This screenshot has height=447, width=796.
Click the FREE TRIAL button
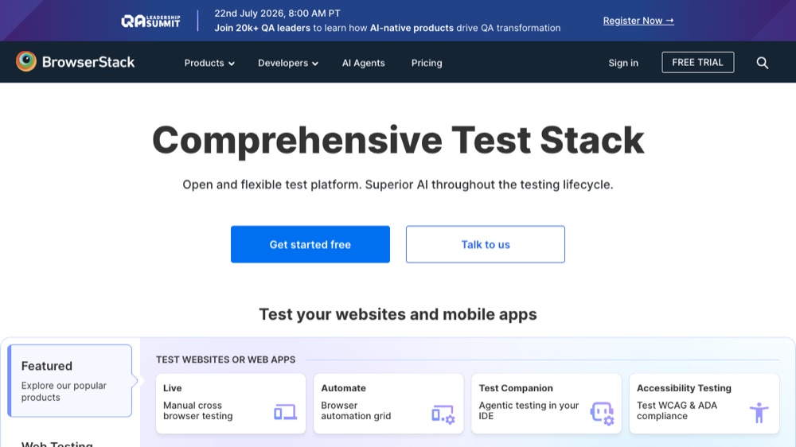click(697, 62)
